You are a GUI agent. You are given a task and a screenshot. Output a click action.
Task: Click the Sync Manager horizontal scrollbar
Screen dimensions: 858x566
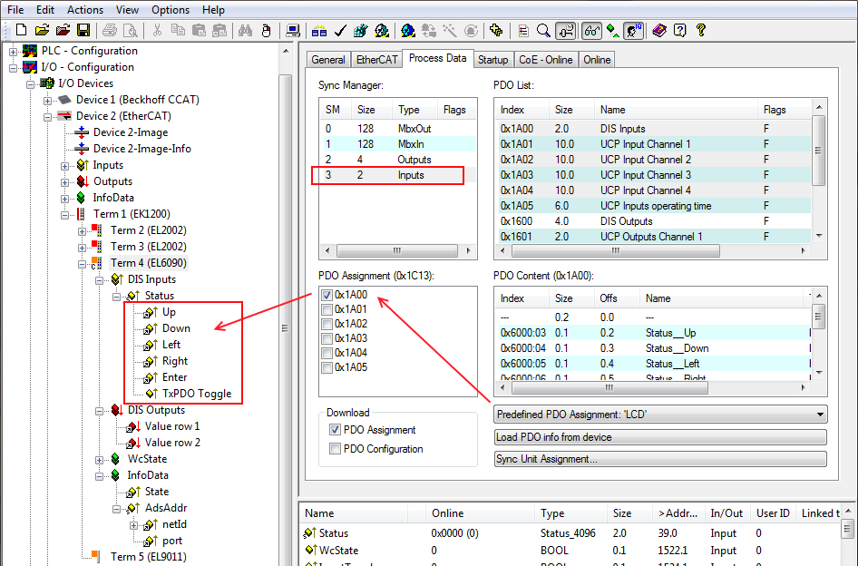point(397,250)
